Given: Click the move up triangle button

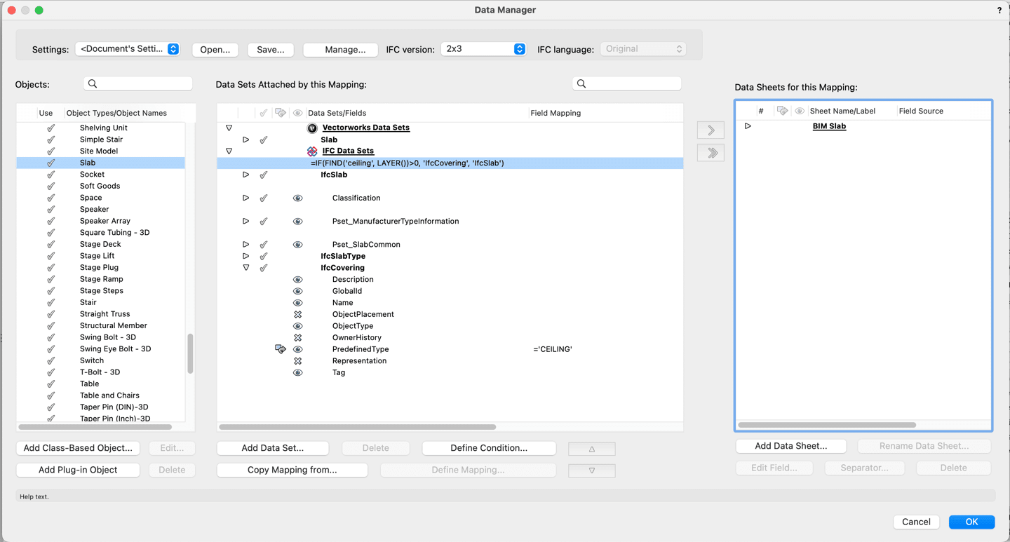Looking at the screenshot, I should coord(591,449).
